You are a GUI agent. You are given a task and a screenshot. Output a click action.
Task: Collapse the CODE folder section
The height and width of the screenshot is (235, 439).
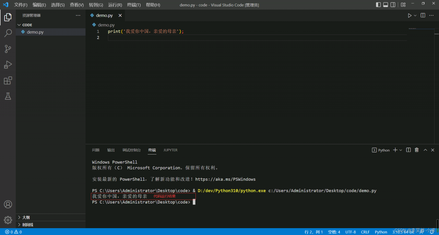(51, 25)
